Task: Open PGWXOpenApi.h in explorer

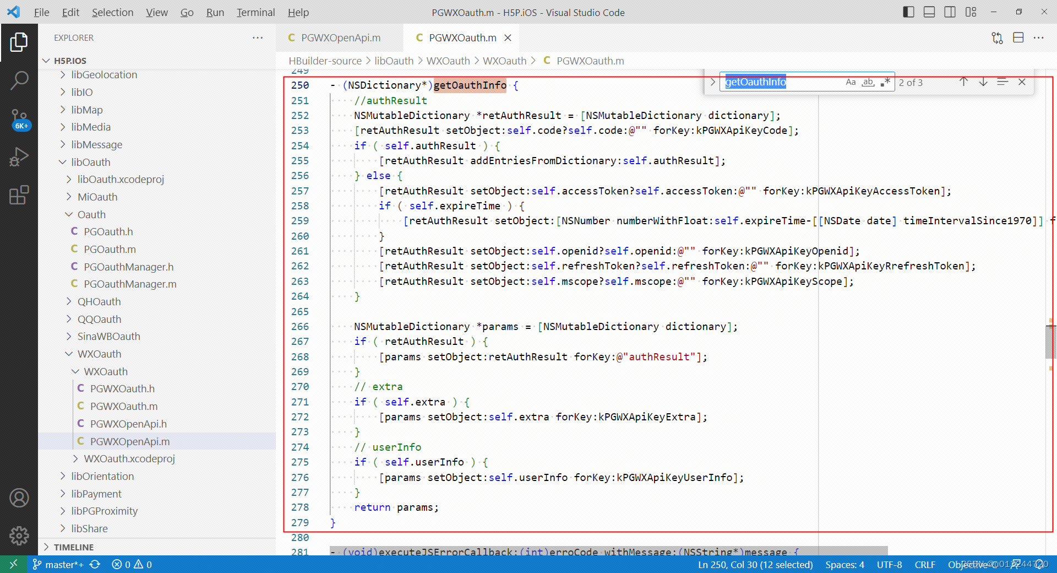Action: [x=128, y=424]
